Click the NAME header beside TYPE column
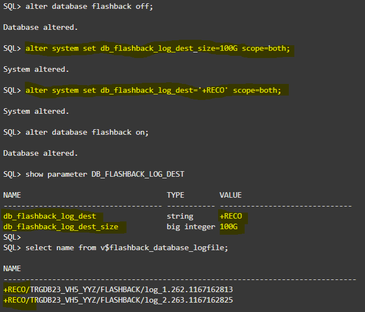Viewport: 365px width, 312px height. click(x=12, y=195)
